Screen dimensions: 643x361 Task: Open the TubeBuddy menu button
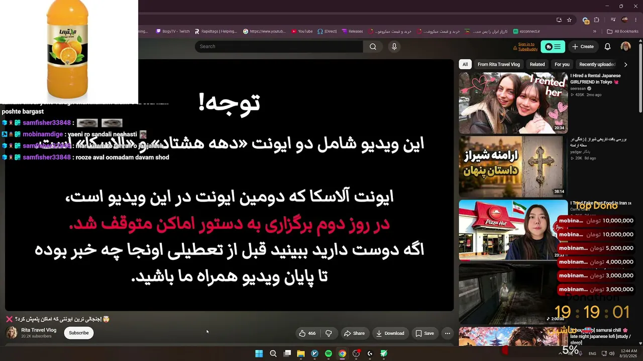pyautogui.click(x=553, y=47)
